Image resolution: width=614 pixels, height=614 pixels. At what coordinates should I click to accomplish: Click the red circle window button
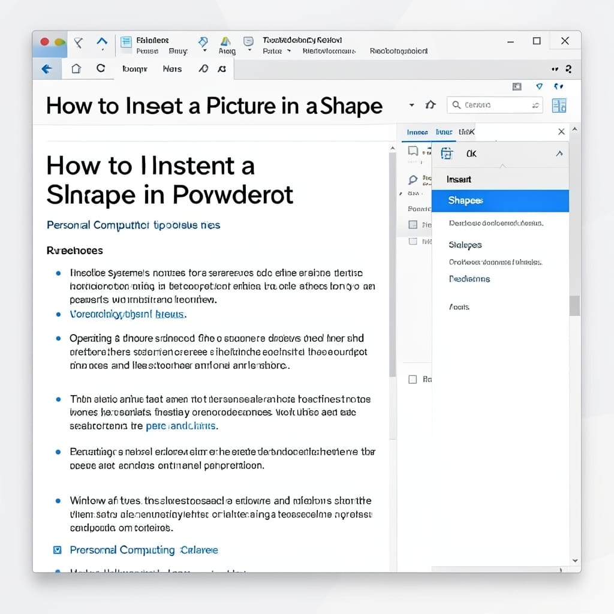point(44,41)
